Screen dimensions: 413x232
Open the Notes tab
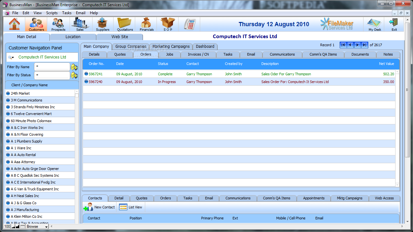388,54
